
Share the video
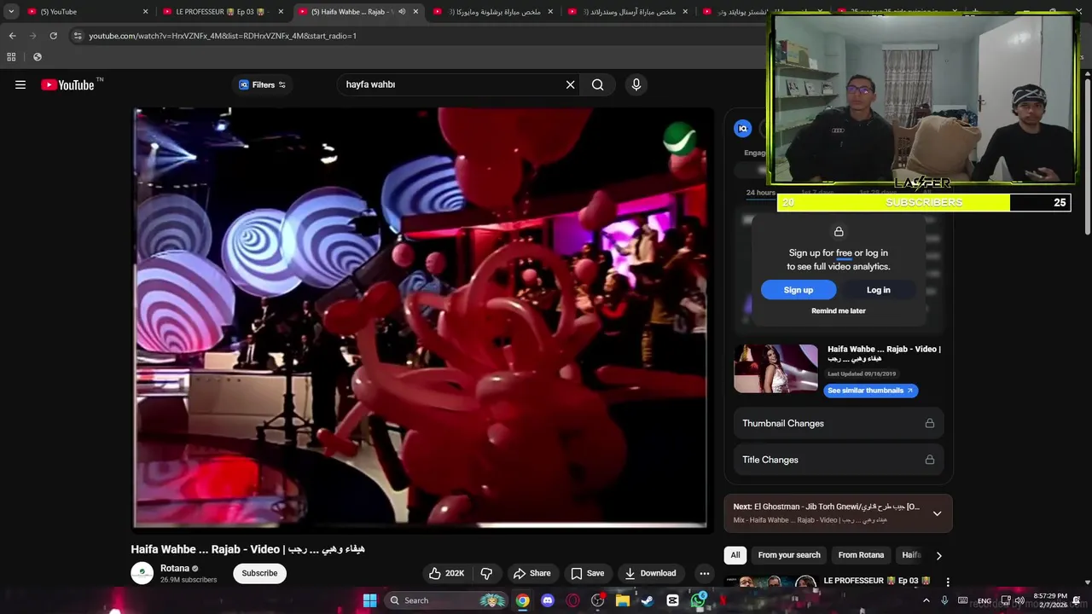531,573
